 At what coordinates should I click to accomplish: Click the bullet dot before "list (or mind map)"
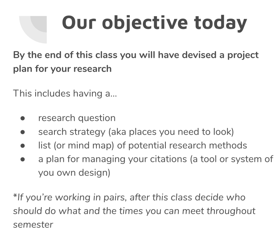(23, 146)
